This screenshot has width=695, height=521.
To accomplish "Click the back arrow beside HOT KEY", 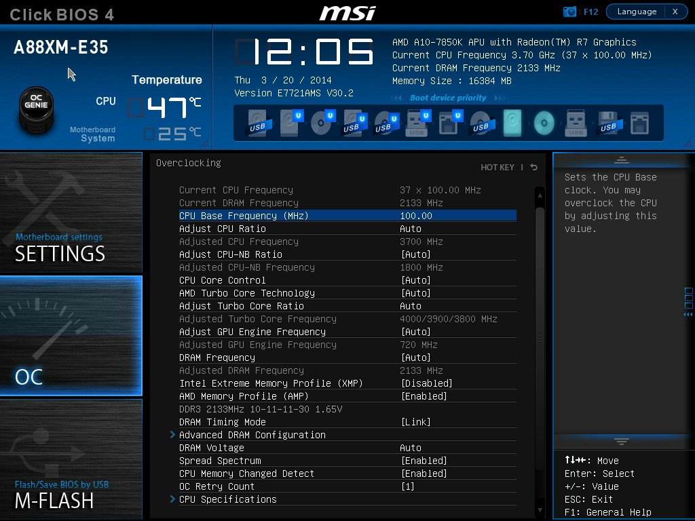I will click(534, 167).
